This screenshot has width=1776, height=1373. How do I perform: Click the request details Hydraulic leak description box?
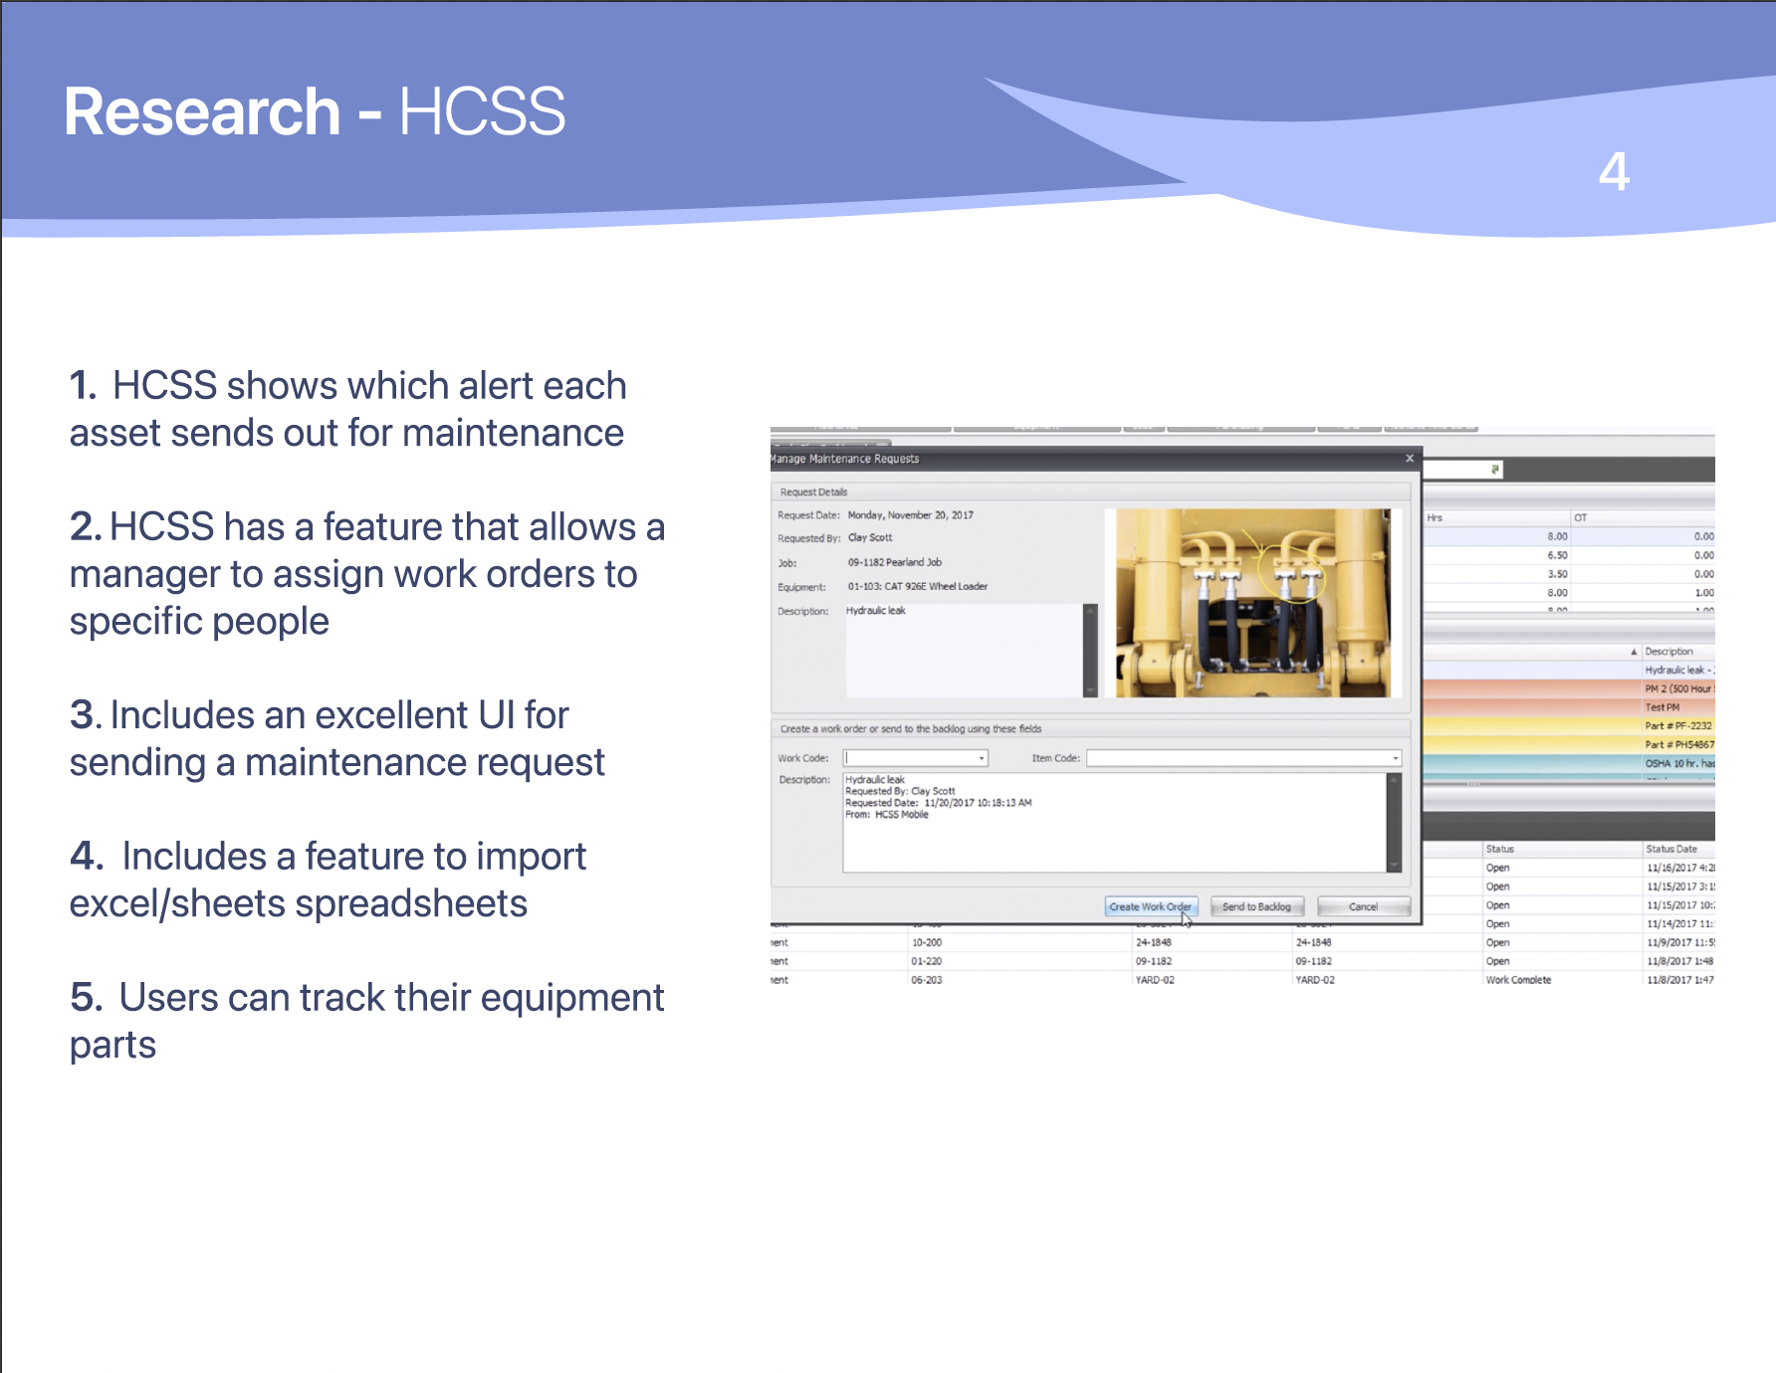[964, 650]
